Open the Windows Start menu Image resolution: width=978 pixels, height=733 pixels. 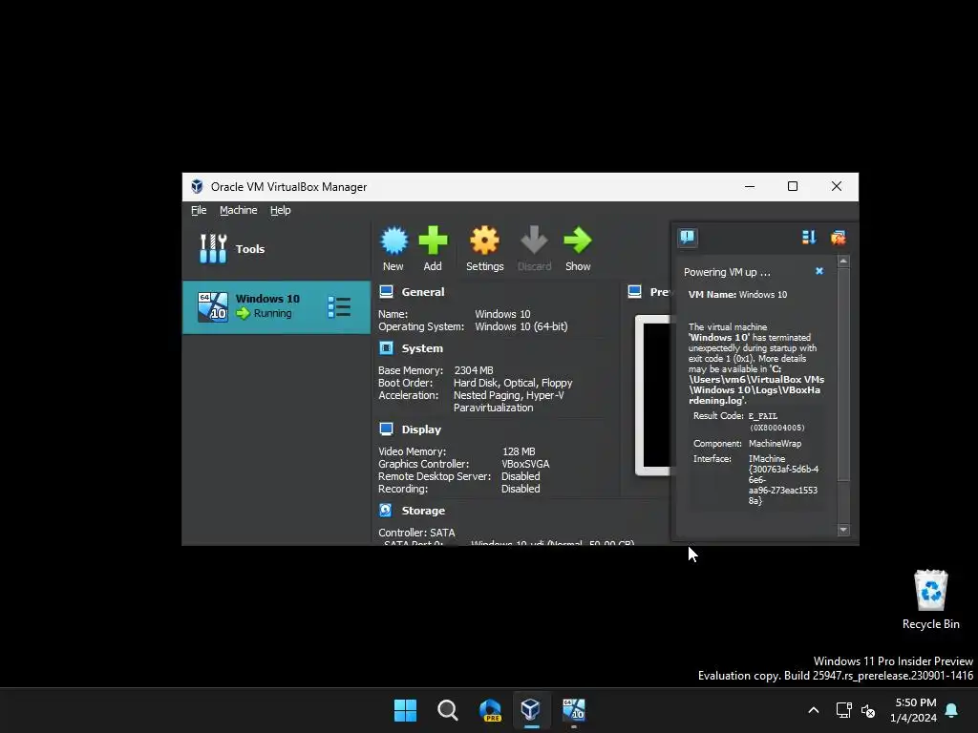(x=405, y=710)
